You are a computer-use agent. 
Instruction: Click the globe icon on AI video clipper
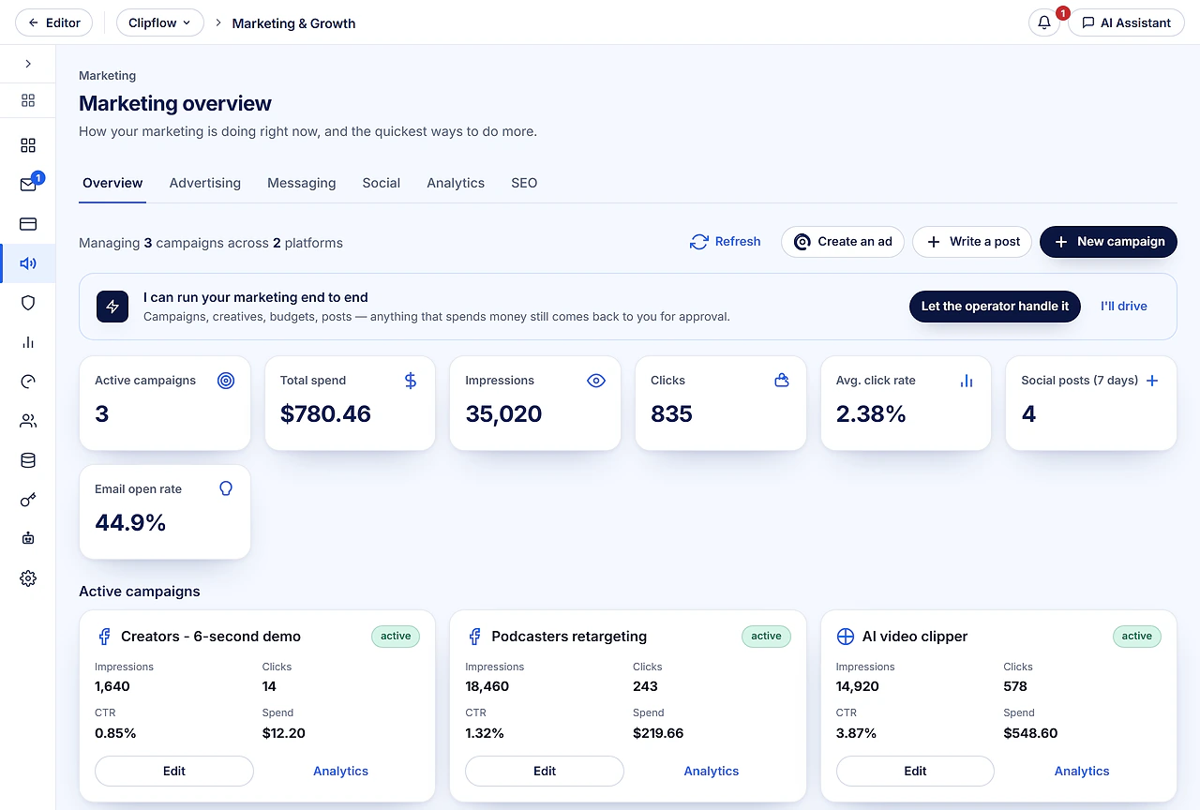845,637
